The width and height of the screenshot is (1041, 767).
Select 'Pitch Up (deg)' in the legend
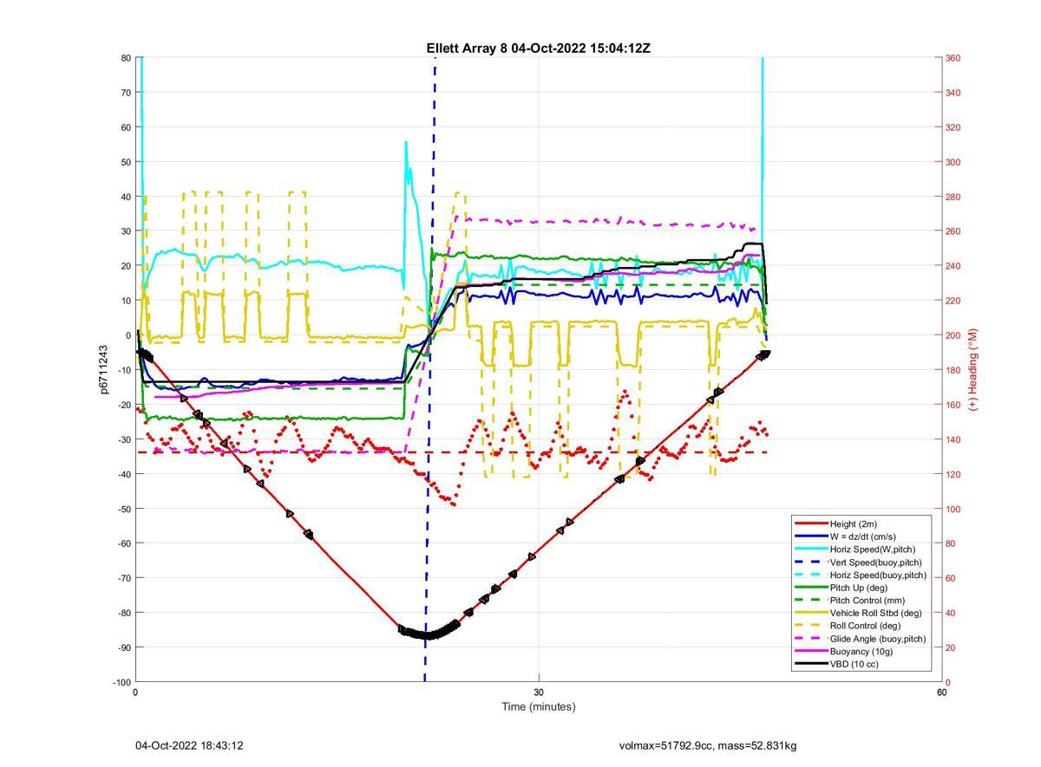coord(860,588)
